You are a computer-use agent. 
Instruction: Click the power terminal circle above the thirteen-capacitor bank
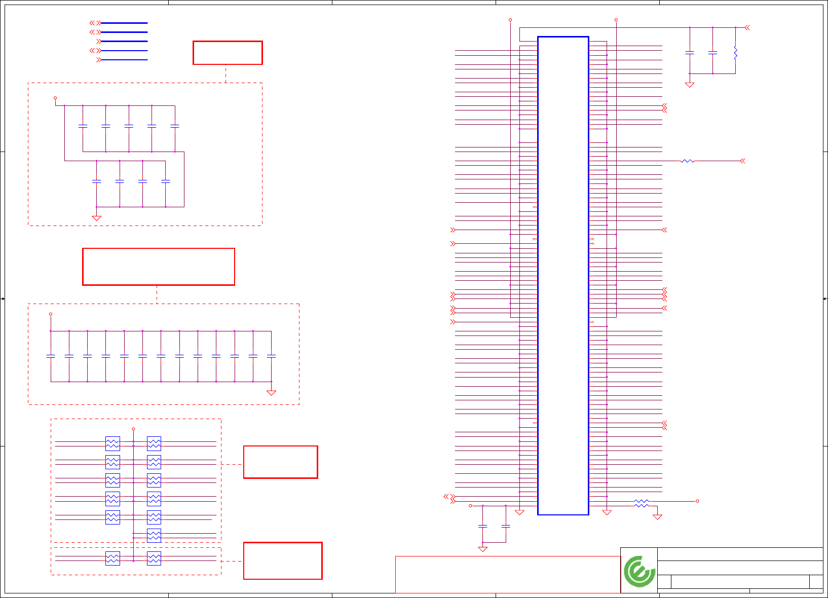pyautogui.click(x=51, y=314)
